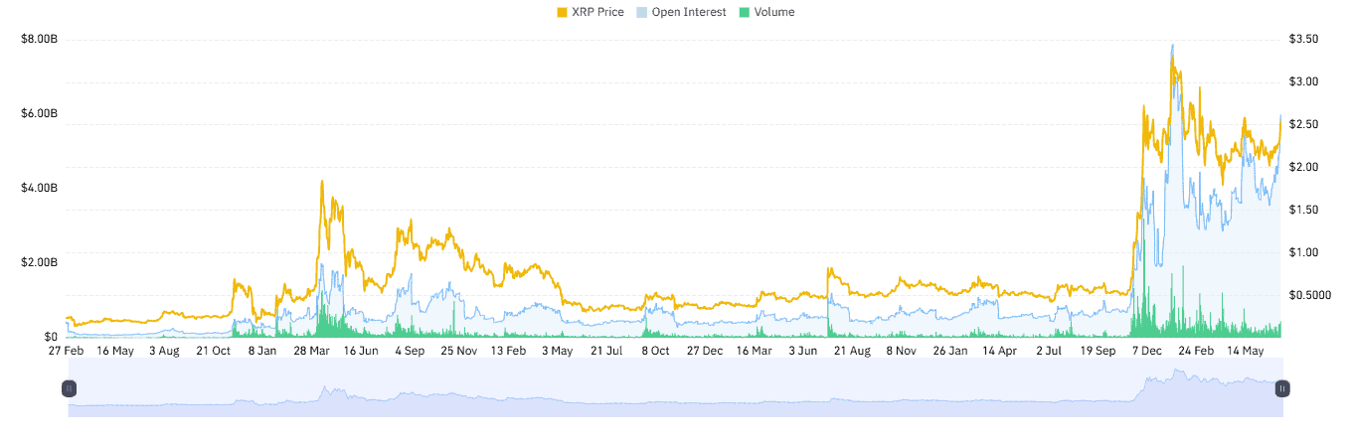
Task: Click the 3 Jun date label
Action: point(803,351)
